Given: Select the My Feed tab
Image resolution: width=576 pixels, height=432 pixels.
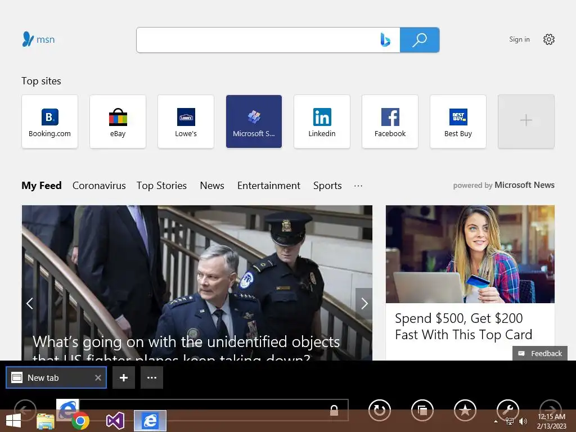Looking at the screenshot, I should tap(42, 186).
